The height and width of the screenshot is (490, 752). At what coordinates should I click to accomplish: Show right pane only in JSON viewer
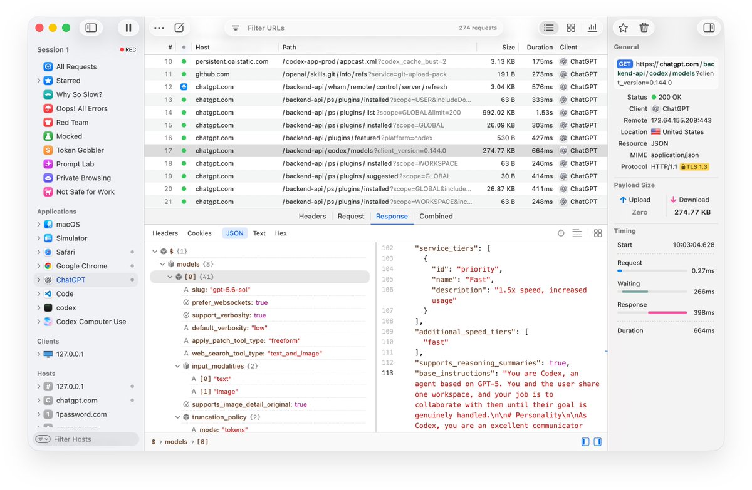(x=598, y=442)
